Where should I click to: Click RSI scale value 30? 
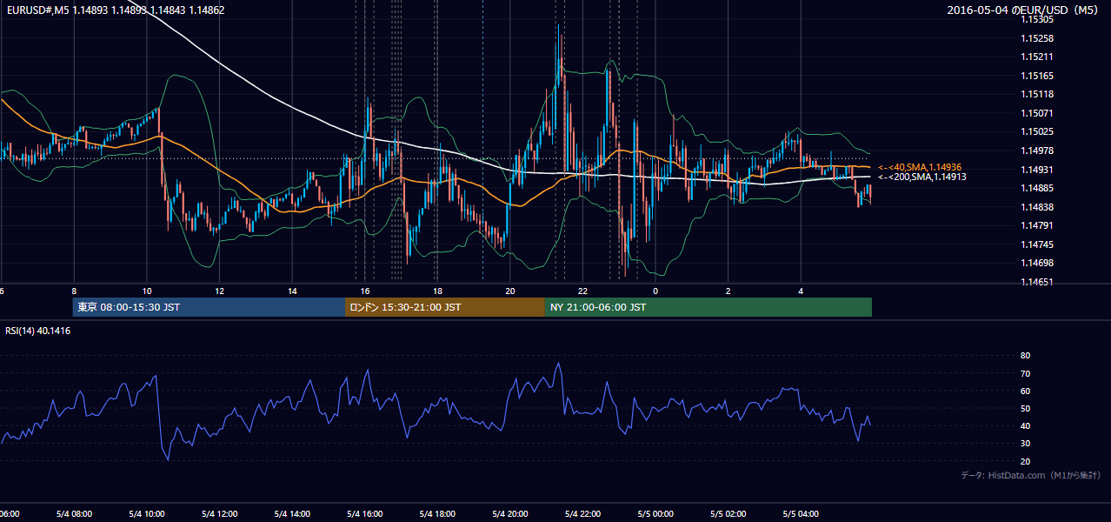(x=1025, y=444)
